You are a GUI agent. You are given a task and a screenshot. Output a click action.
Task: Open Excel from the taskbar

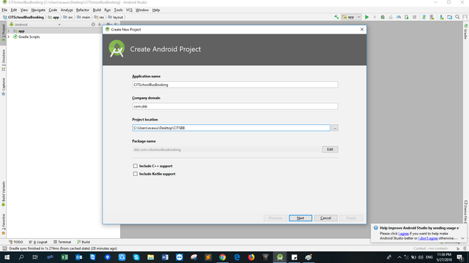[x=64, y=257]
